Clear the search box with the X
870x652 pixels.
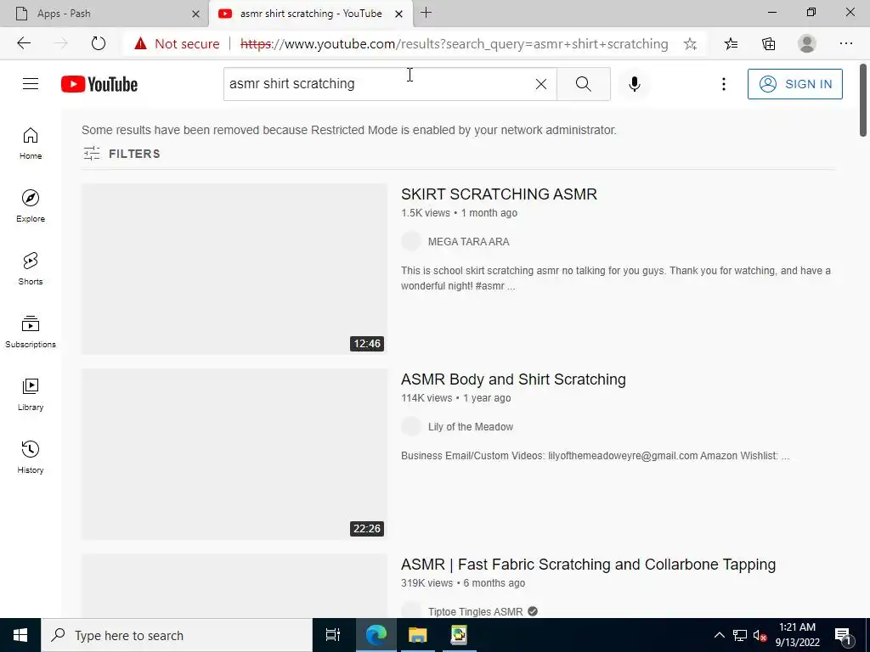(x=541, y=84)
